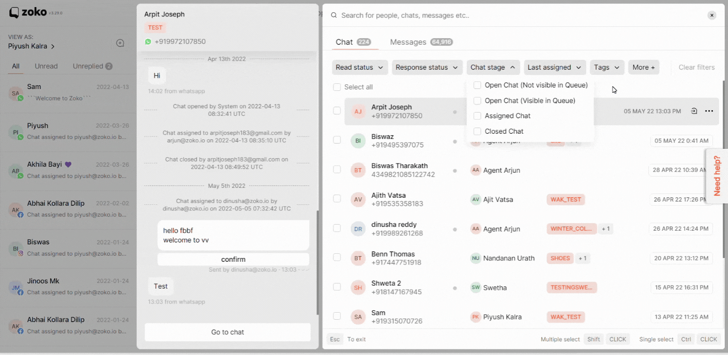Switch to the Messages results tab
This screenshot has height=355, width=728.
click(x=422, y=42)
